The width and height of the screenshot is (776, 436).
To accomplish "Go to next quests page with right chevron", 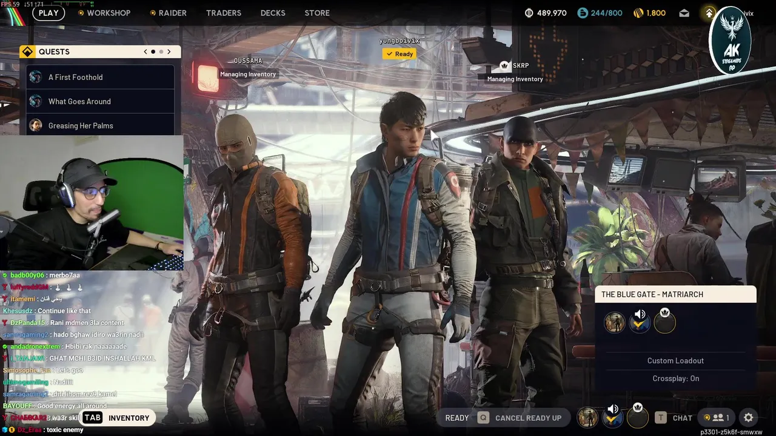I will (x=169, y=51).
